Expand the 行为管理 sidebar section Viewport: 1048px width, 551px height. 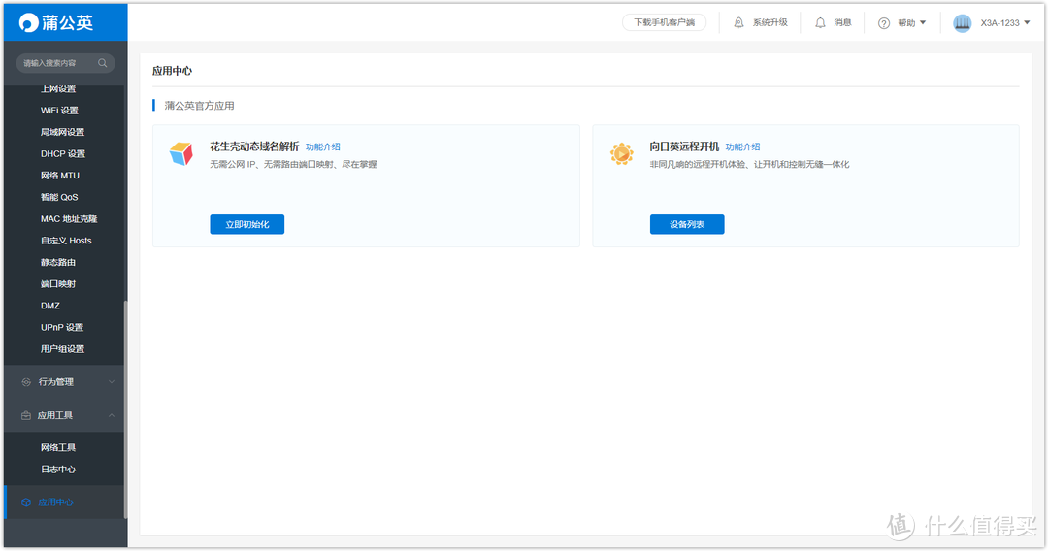64,382
